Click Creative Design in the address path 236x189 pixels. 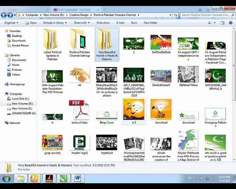pos(79,15)
